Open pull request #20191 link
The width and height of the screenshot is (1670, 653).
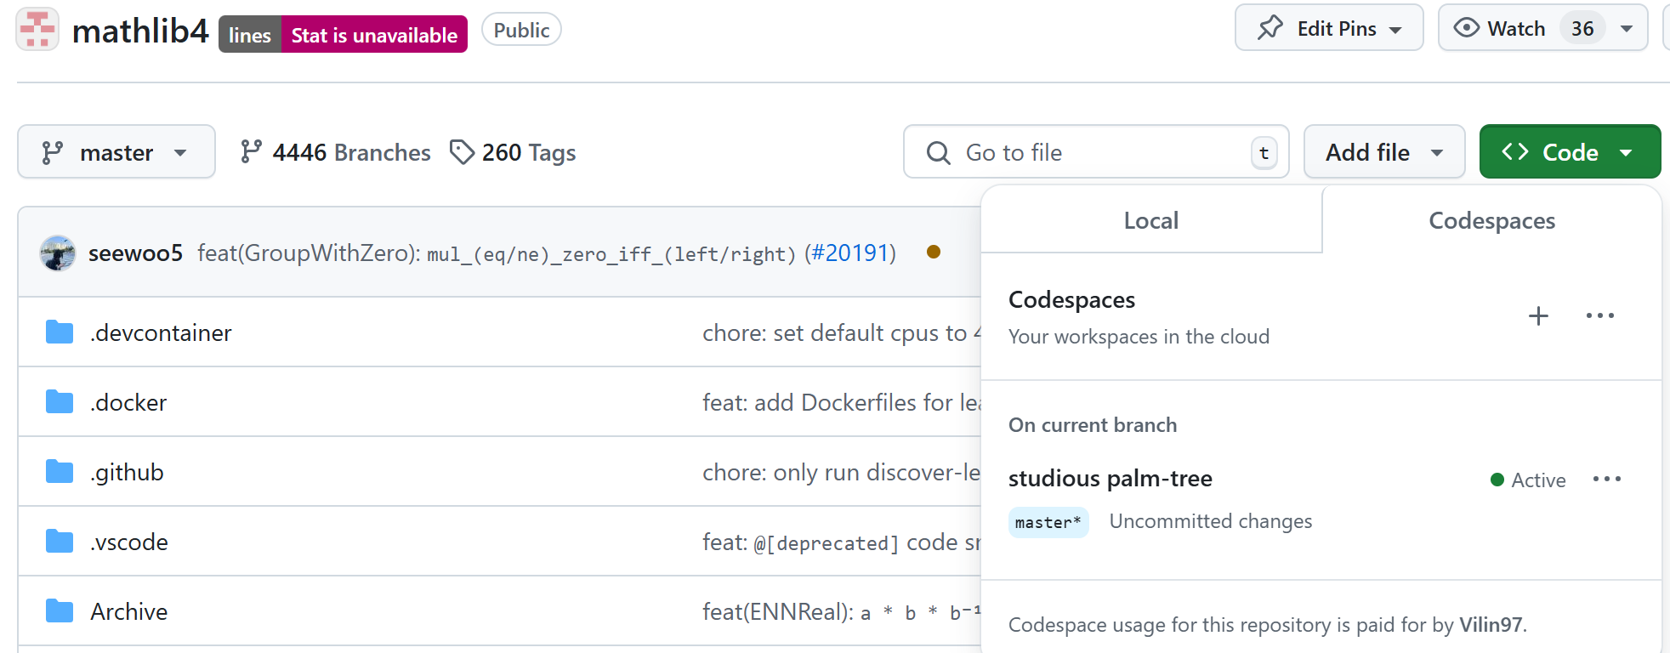pos(850,253)
